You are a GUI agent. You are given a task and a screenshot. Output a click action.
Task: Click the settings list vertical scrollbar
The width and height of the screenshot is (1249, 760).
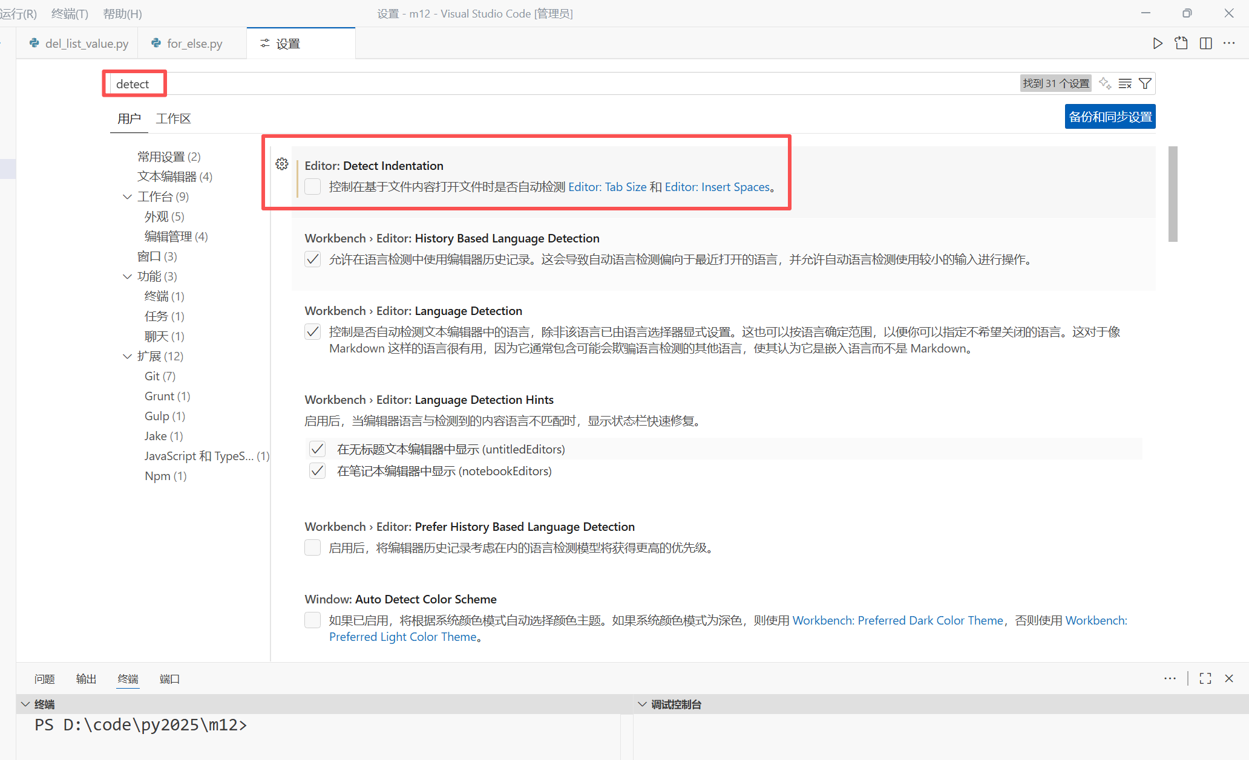[1173, 193]
